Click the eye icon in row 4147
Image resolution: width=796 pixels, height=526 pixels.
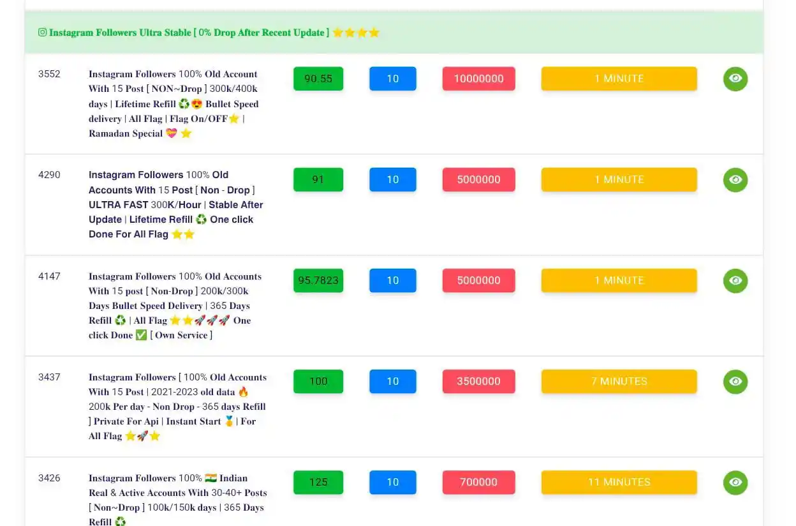point(735,280)
